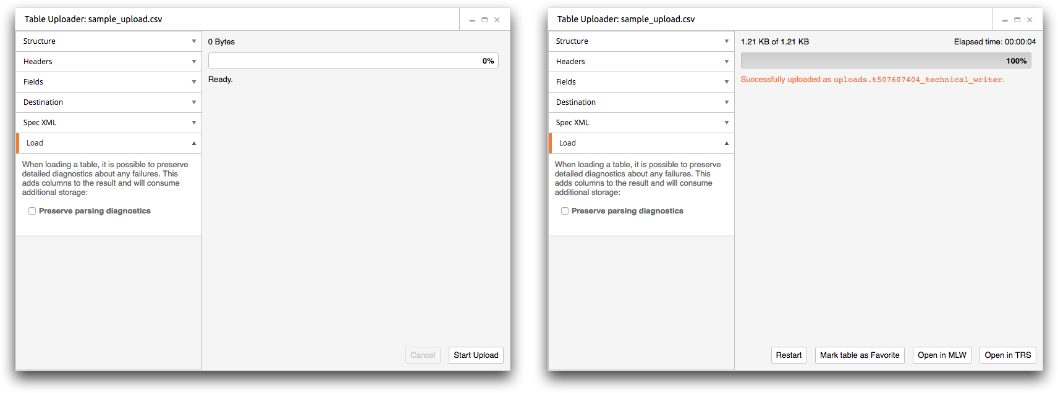This screenshot has width=1058, height=393.
Task: Open uploaded table in TRS
Action: coord(1008,355)
